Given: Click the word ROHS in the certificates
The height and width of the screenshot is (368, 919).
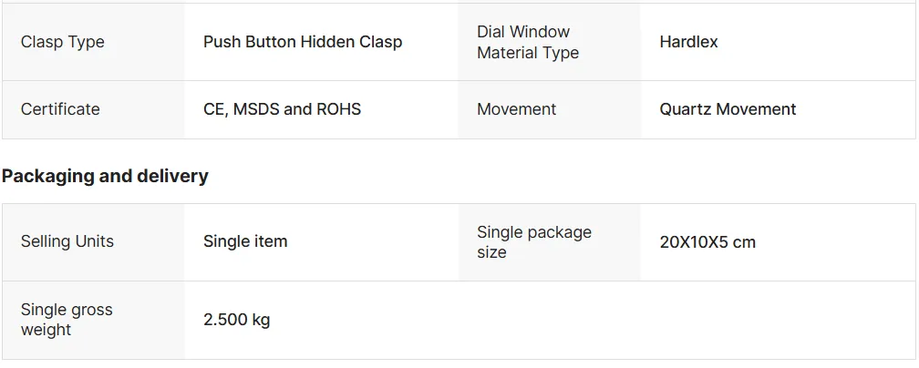Looking at the screenshot, I should [338, 109].
